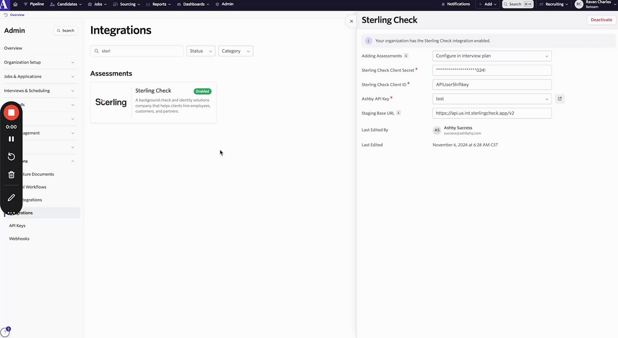Open the Ashby API Key dropdown
618x338 pixels.
point(492,99)
